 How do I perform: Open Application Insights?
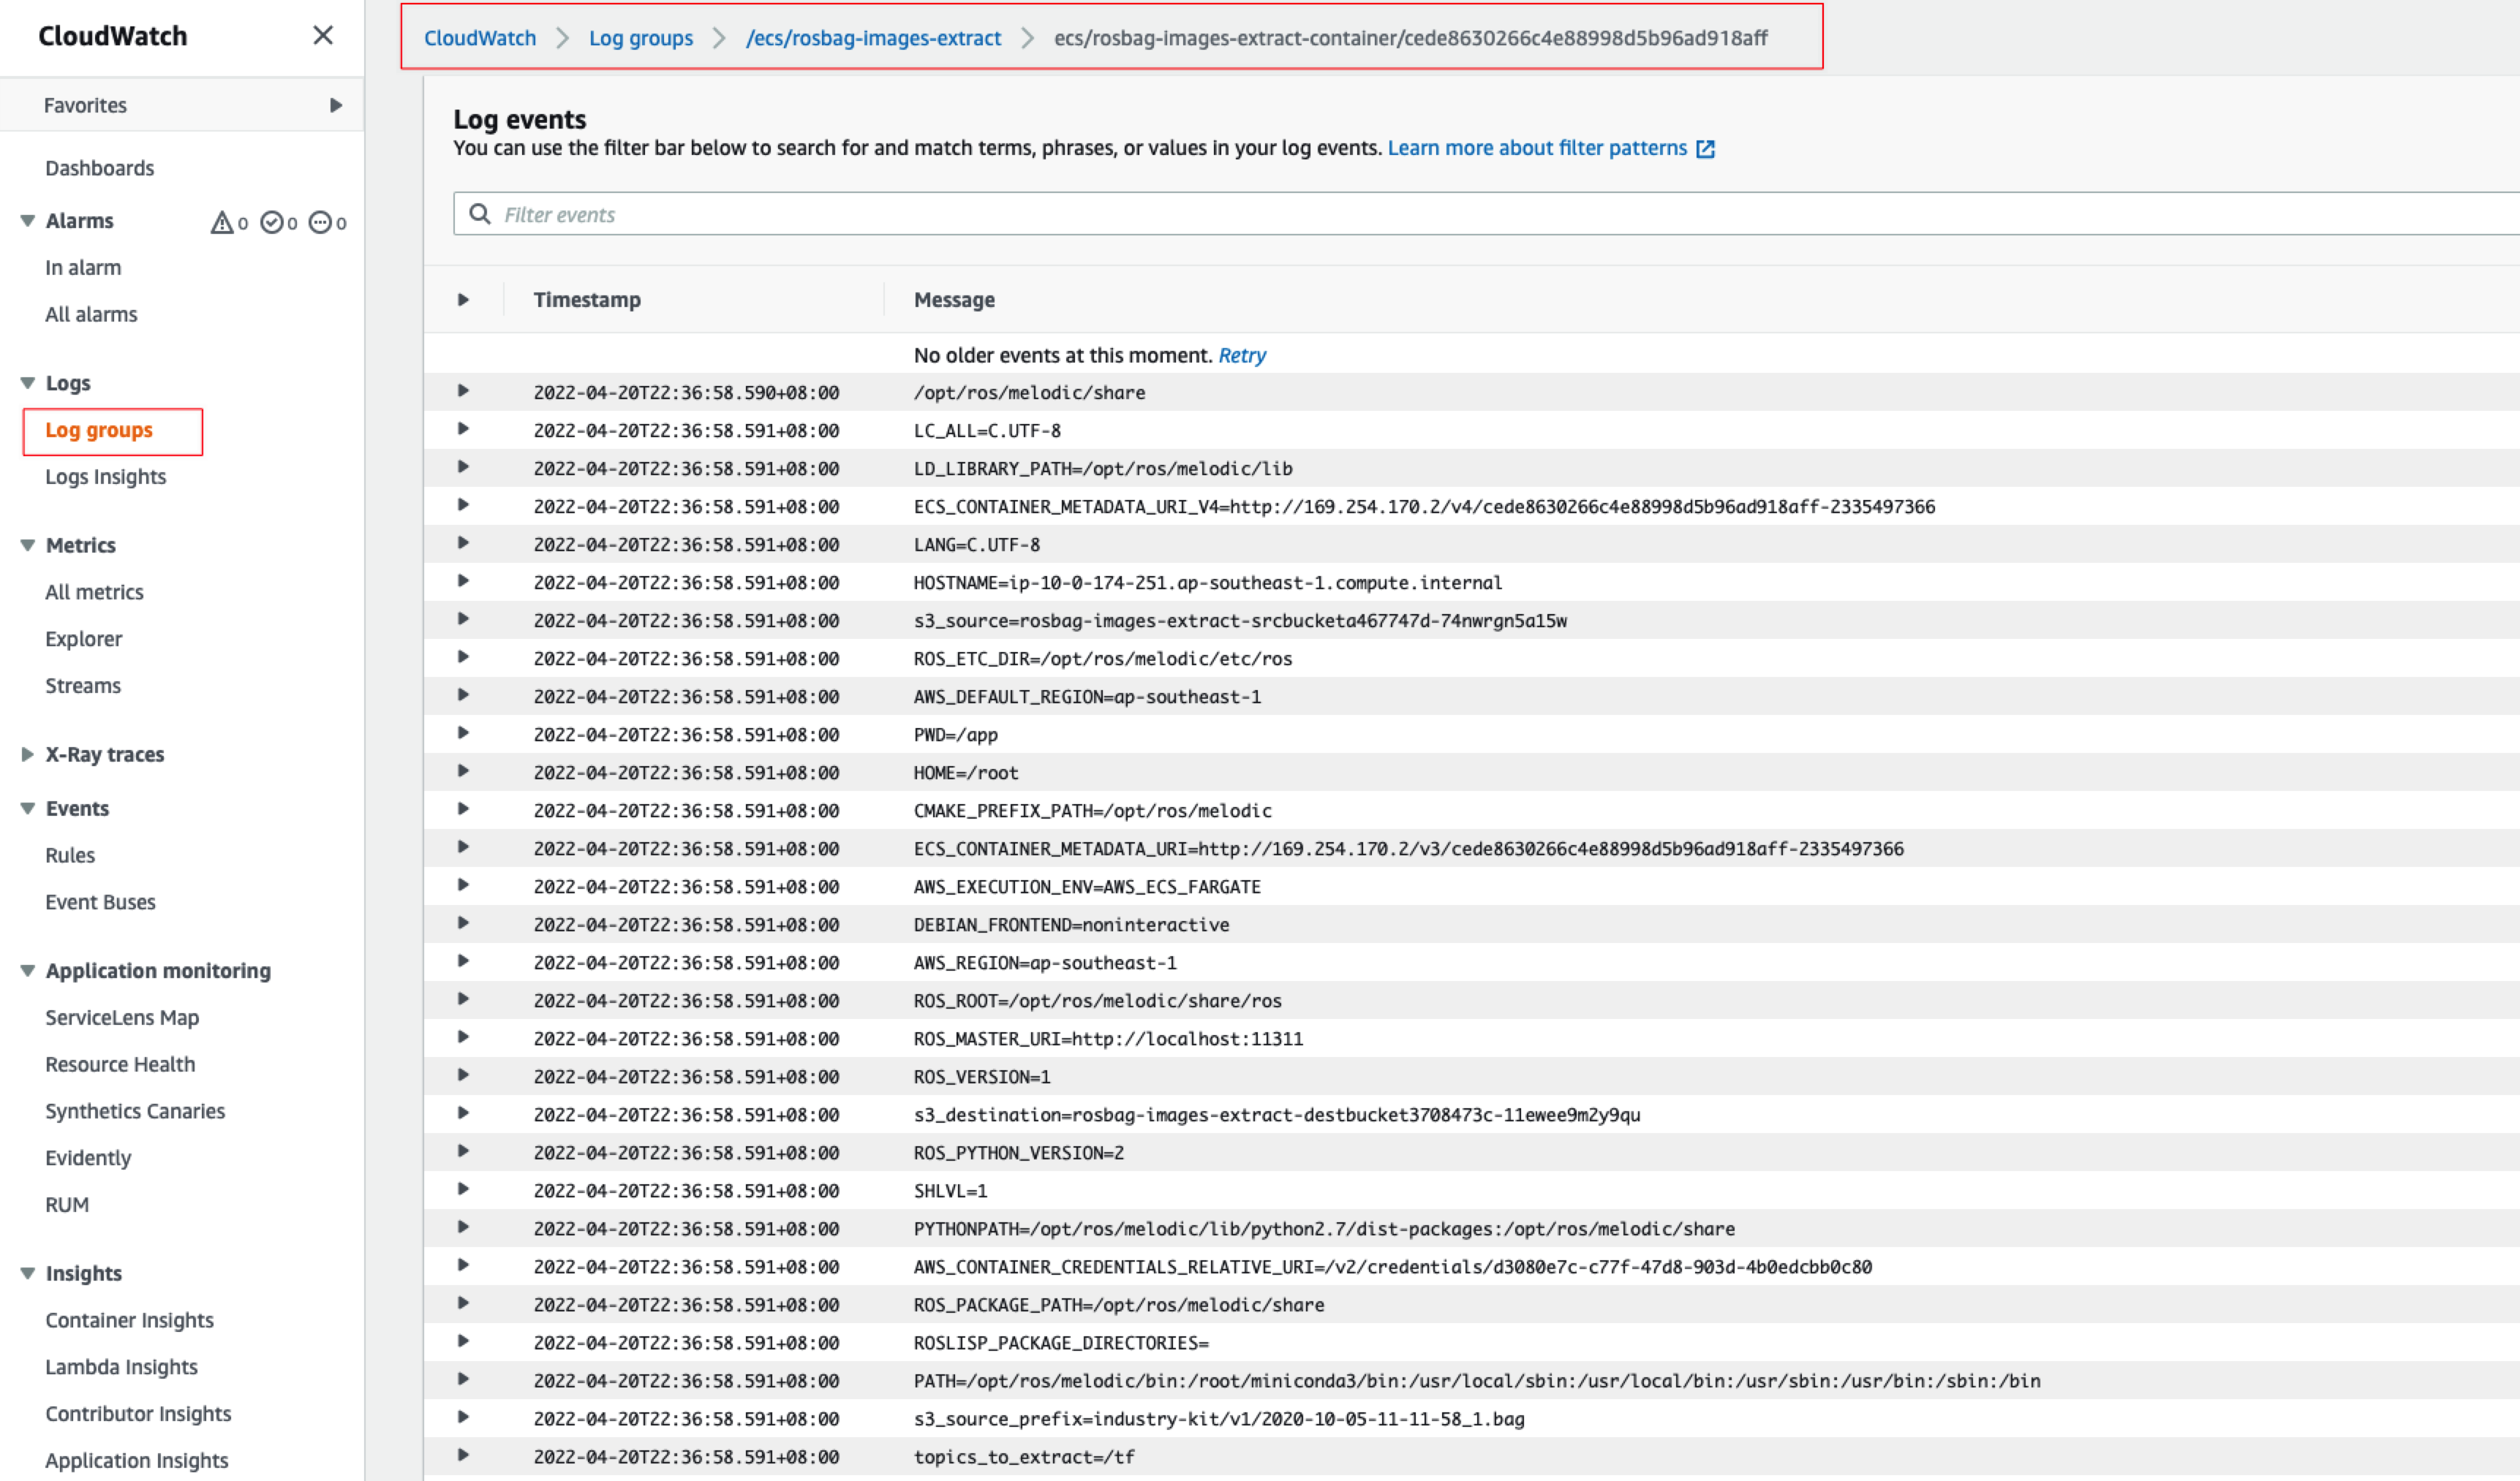[x=136, y=1461]
